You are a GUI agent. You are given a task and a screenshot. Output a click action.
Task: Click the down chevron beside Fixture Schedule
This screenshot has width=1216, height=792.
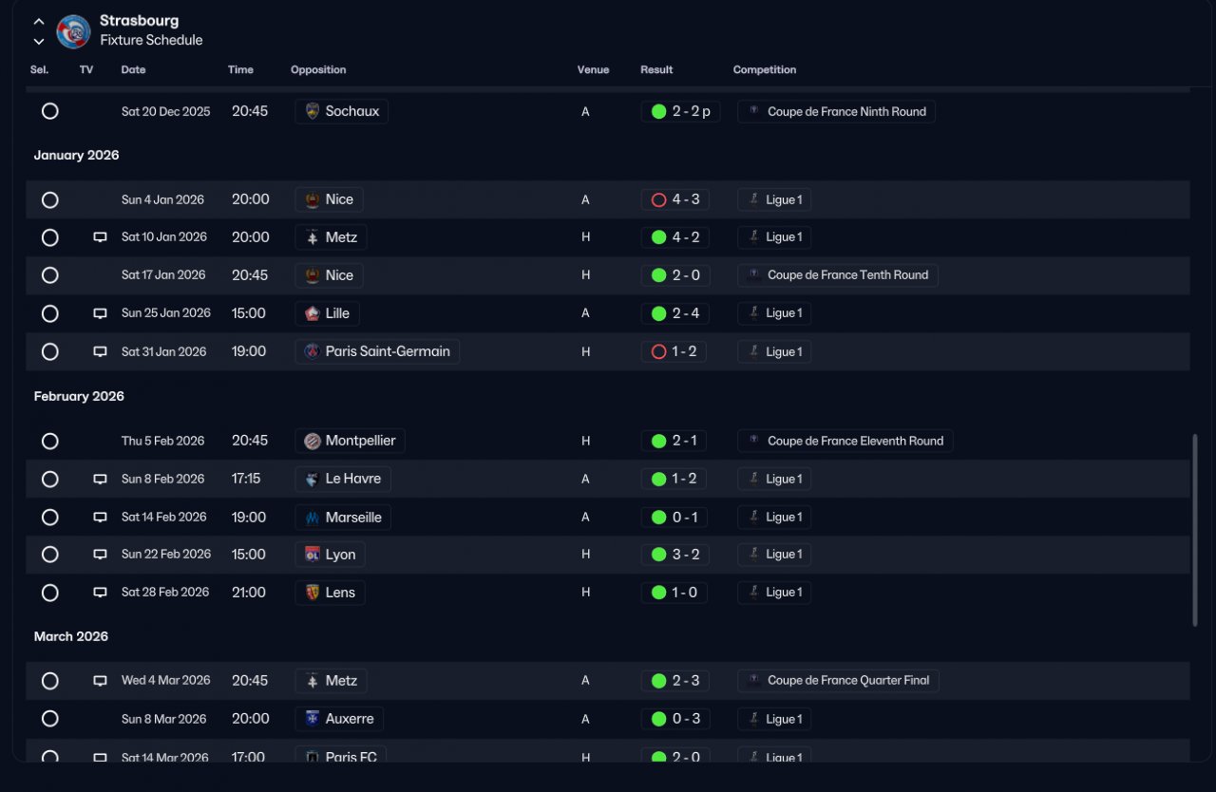click(x=39, y=41)
